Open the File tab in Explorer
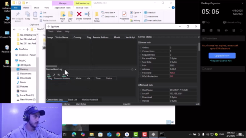Screen dimensions: 246x138 click(x=16, y=8)
